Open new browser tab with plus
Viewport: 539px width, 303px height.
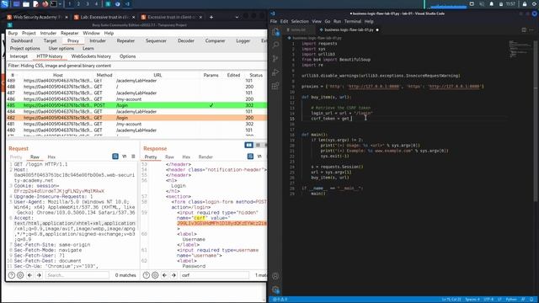point(211,17)
